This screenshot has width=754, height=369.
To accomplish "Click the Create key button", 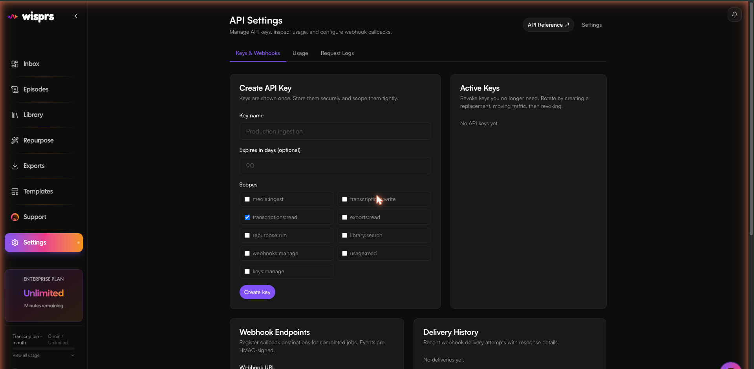I will 257,292.
